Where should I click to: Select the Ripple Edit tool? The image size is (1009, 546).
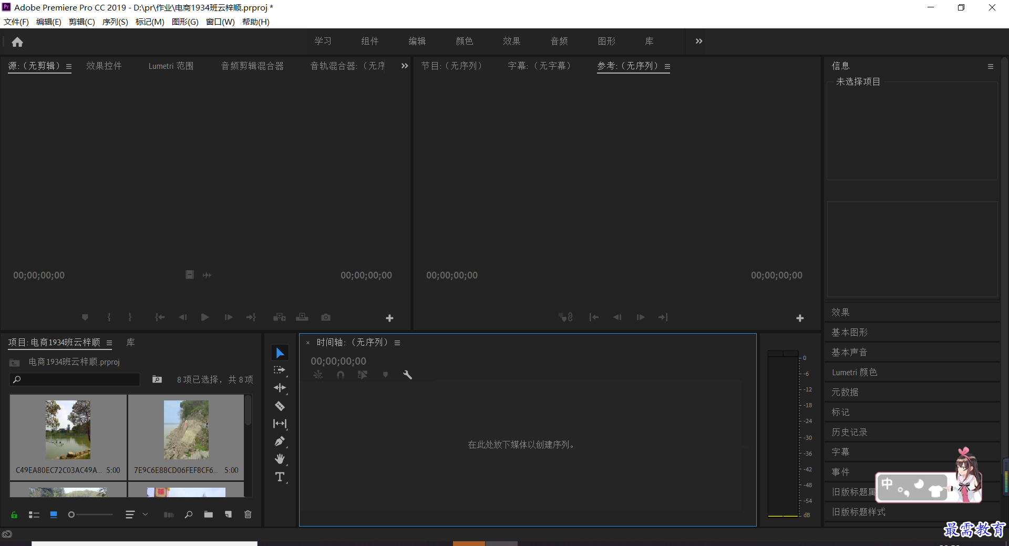click(x=280, y=388)
